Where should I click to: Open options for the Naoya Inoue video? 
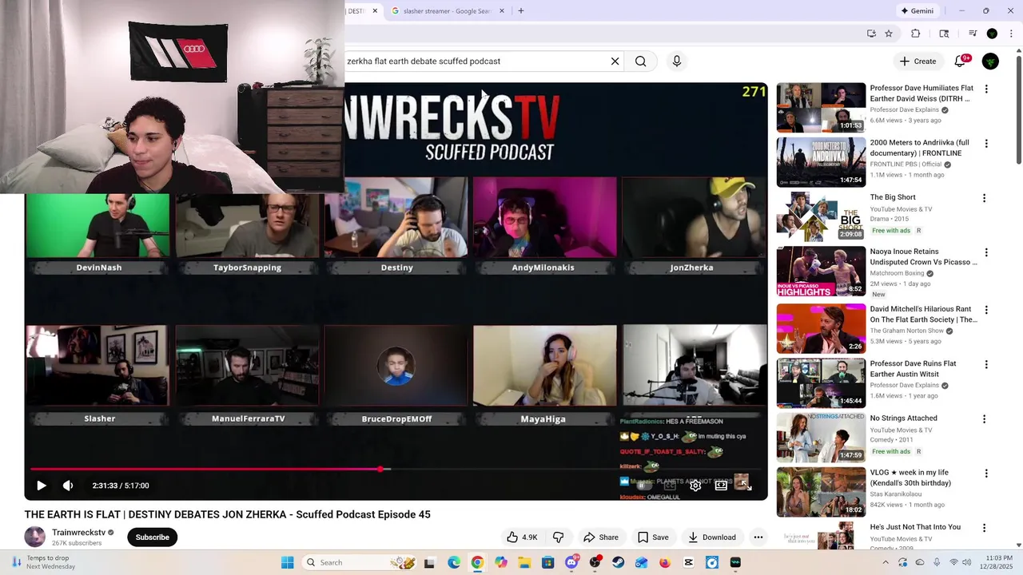(x=985, y=252)
